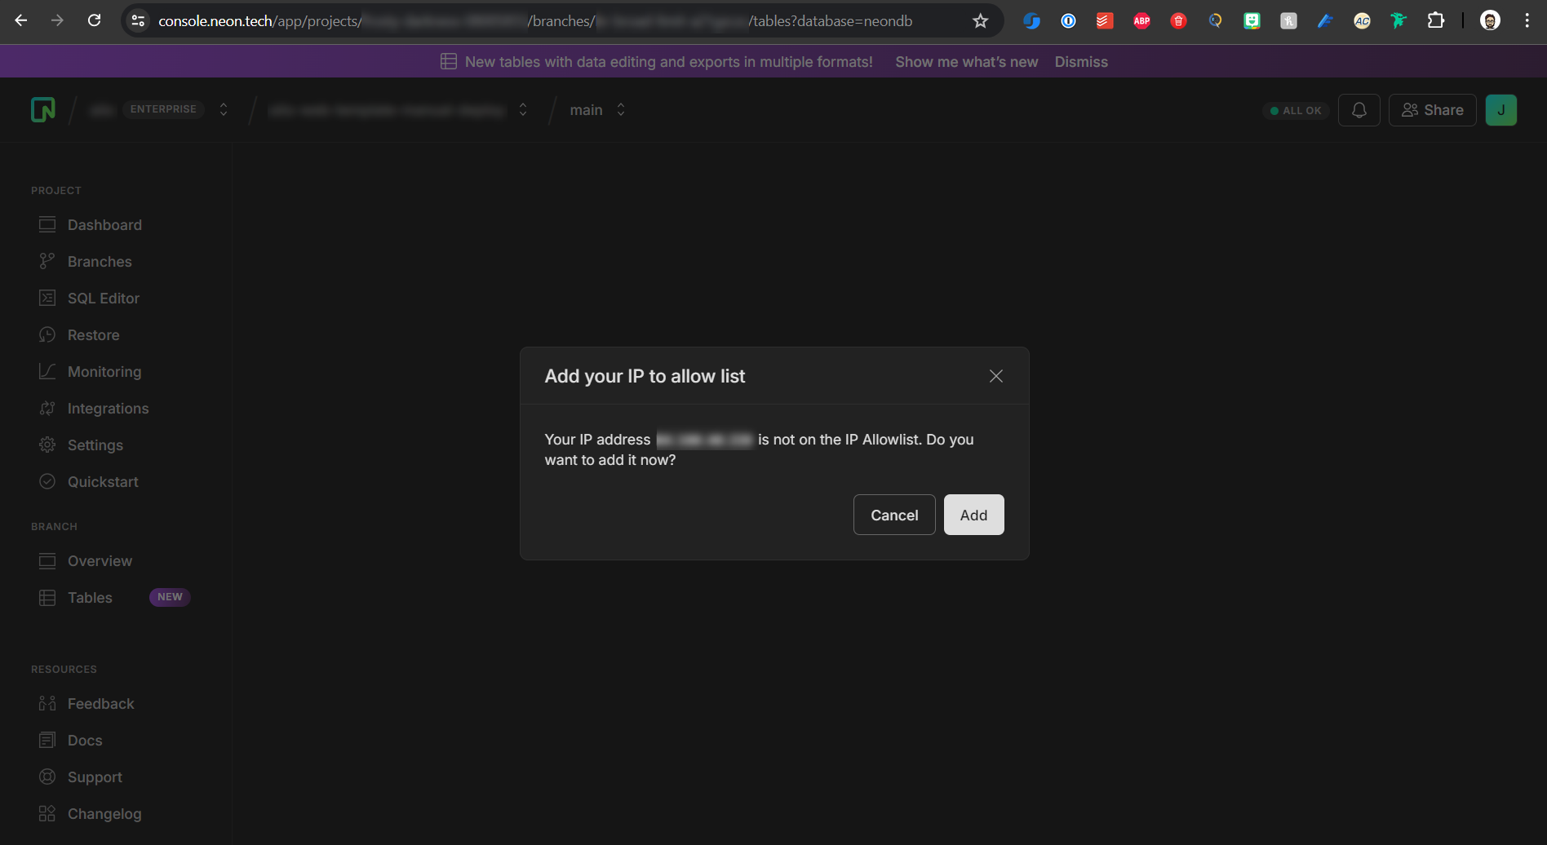
Task: Click the Add button in dialog
Action: (974, 515)
